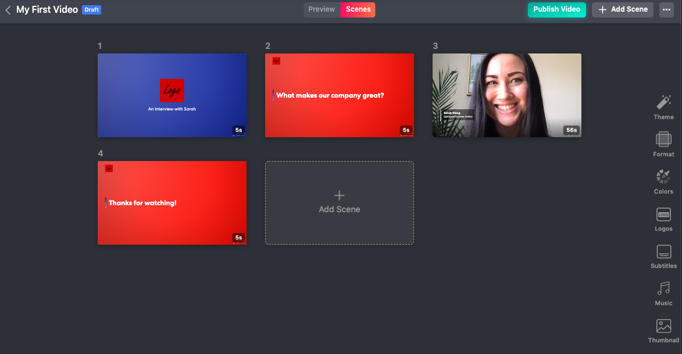682x354 pixels.
Task: Select scene 3 video of smiling woman
Action: coord(507,95)
